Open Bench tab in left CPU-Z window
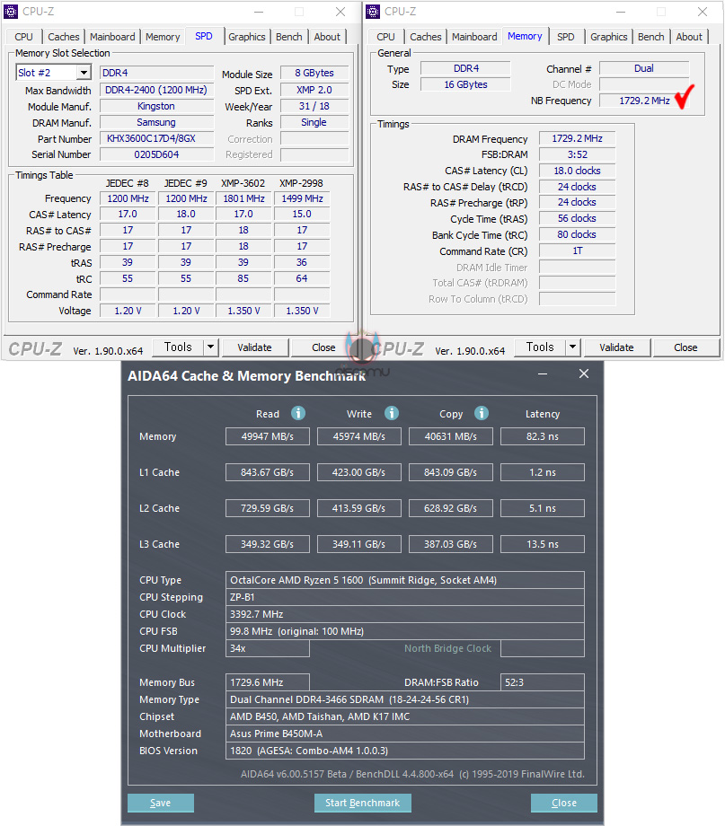The width and height of the screenshot is (725, 826). [289, 37]
